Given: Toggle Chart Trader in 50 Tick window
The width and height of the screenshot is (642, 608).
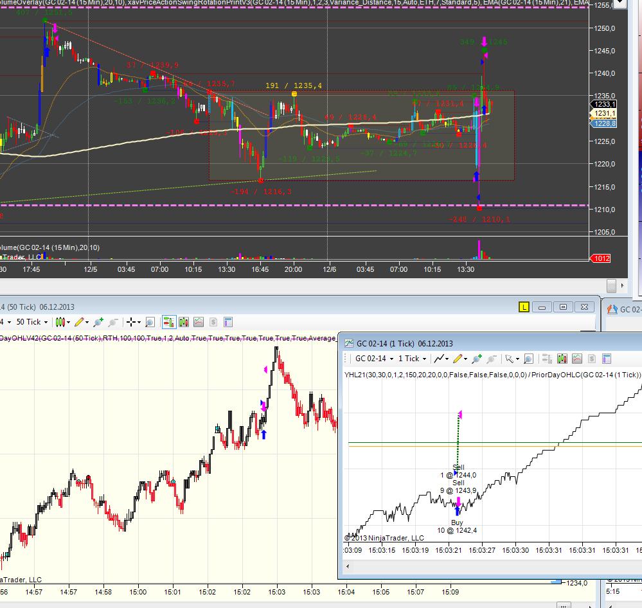Looking at the screenshot, I should [169, 322].
